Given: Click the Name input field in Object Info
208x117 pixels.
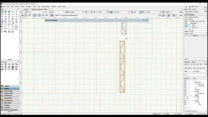Looking at the screenshot, I should tap(198, 59).
